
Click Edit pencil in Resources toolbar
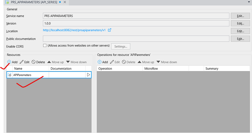coord(22,62)
